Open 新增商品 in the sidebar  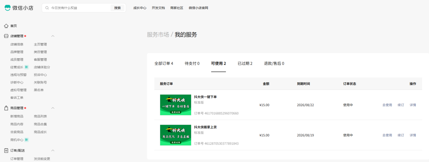[17, 116]
